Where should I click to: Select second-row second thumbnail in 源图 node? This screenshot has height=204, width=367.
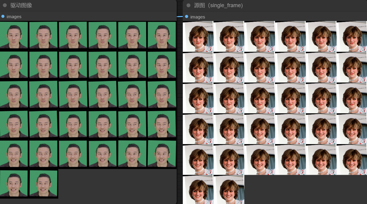229,67
